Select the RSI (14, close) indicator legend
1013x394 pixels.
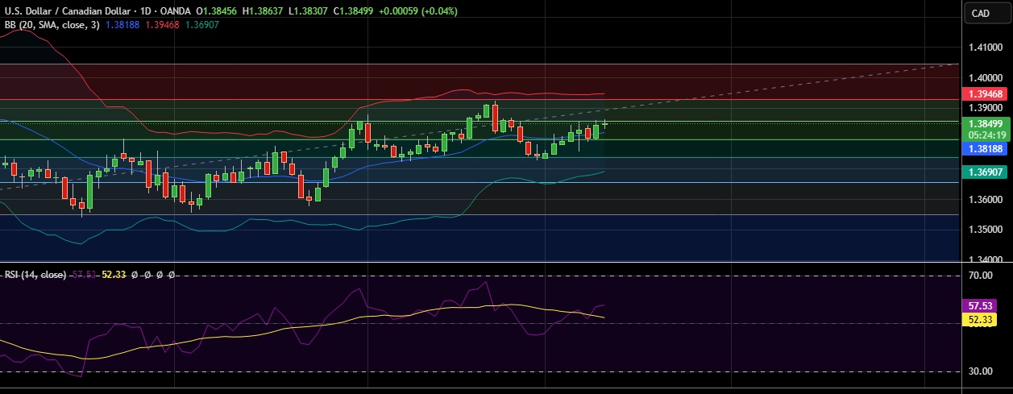[x=35, y=275]
